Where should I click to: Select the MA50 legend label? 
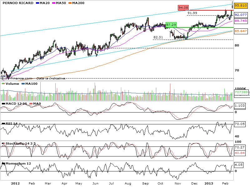coord(61,3)
